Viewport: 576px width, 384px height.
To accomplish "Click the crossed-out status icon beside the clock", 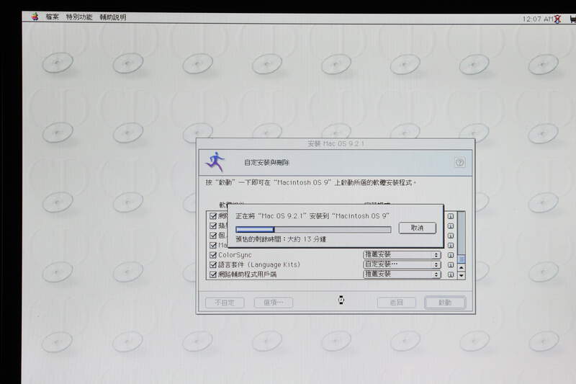I will click(x=557, y=19).
